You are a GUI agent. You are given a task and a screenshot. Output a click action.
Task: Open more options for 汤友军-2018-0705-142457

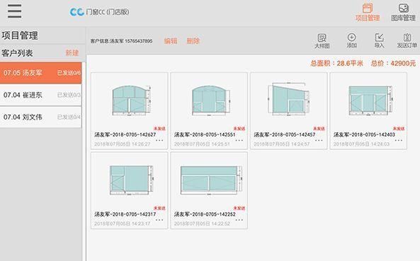[x=319, y=140]
